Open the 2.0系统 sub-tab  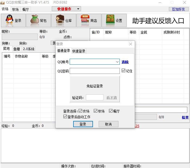coord(29,49)
